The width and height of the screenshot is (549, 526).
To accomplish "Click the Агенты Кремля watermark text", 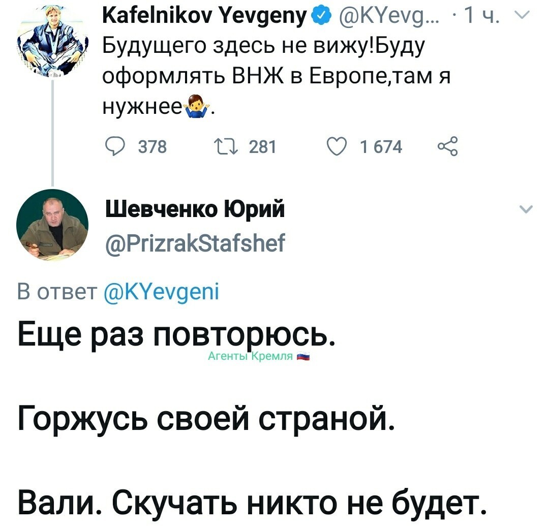I will click(250, 356).
